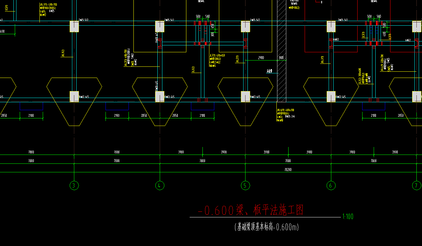Select the upper column on axis 3
This screenshot has width=422, height=246.
74,27
